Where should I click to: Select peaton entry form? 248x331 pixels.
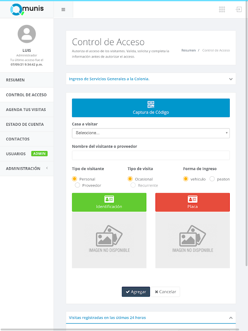tap(212, 179)
